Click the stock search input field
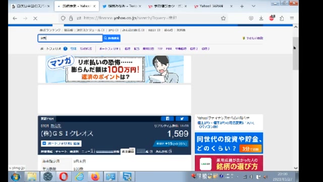 [x=70, y=38]
